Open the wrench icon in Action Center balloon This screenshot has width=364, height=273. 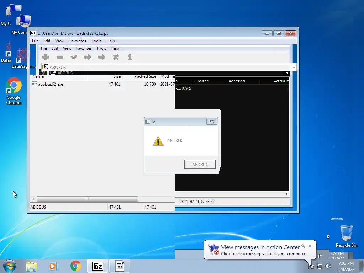click(303, 246)
